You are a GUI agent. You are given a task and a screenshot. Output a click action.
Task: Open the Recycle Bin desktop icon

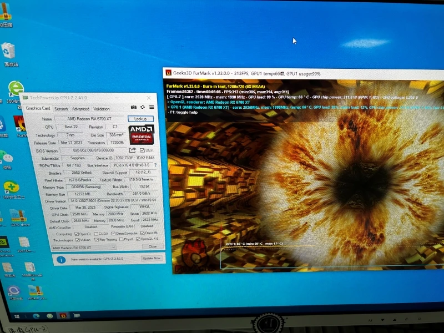[8, 51]
